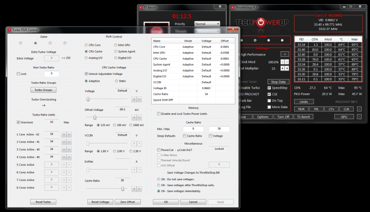The width and height of the screenshot is (370, 212).
Task: Increase Set Multiplier with right arrow
Action: tap(287, 68)
